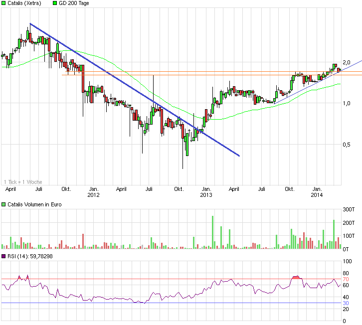Click the price axis label 1,0
Screen dimensions: 362x325
coord(347,103)
